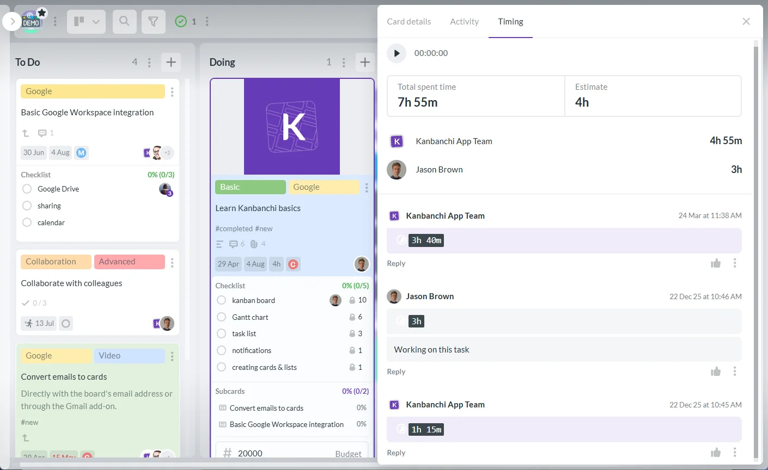Open the Collaborate with colleagues card title
Screen dimensions: 768x470
click(71, 283)
